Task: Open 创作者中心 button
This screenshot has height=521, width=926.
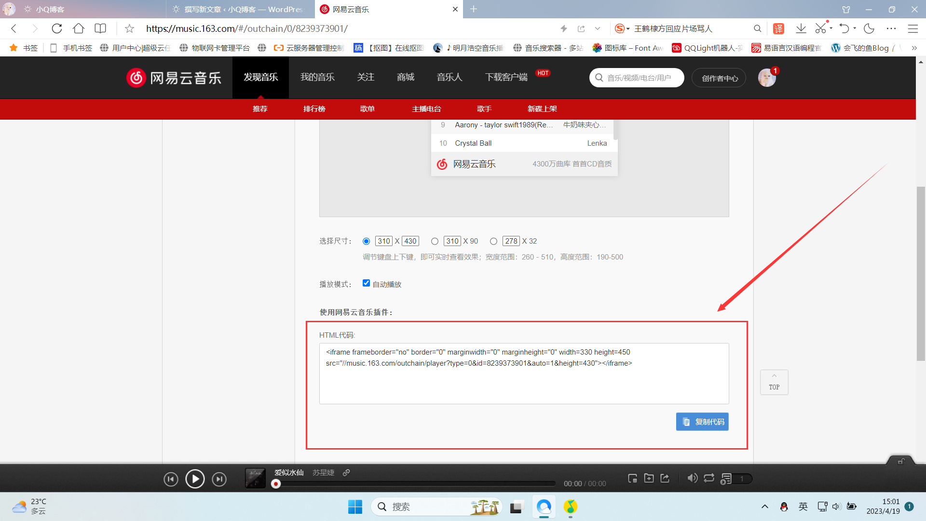Action: (719, 78)
